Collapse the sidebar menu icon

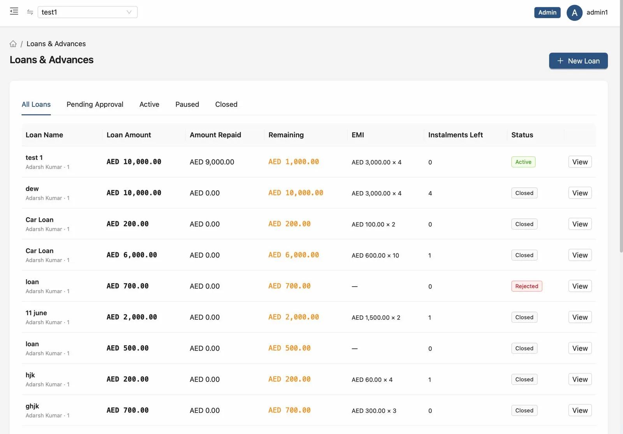[14, 11]
